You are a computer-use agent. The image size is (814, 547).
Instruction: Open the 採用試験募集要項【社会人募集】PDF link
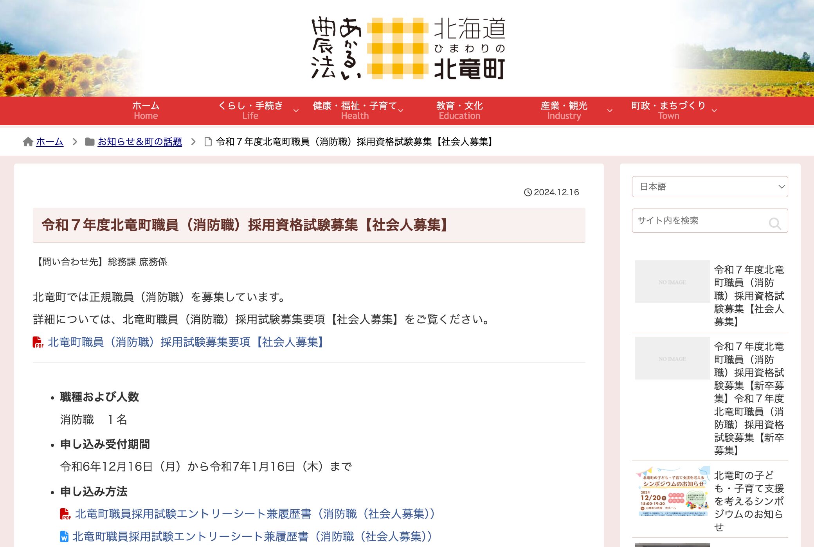coord(185,342)
